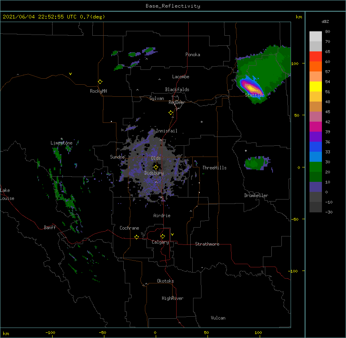
Task: Click the HighRiver label
Action: (173, 298)
